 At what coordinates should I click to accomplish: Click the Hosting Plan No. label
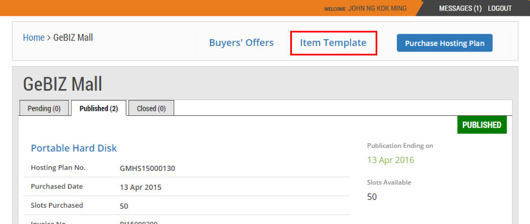click(58, 167)
